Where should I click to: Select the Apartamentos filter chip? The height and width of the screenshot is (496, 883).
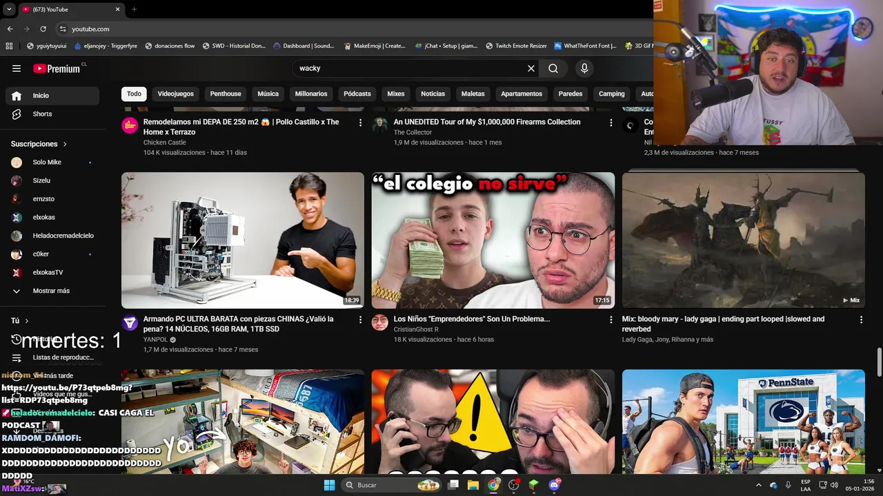click(522, 94)
